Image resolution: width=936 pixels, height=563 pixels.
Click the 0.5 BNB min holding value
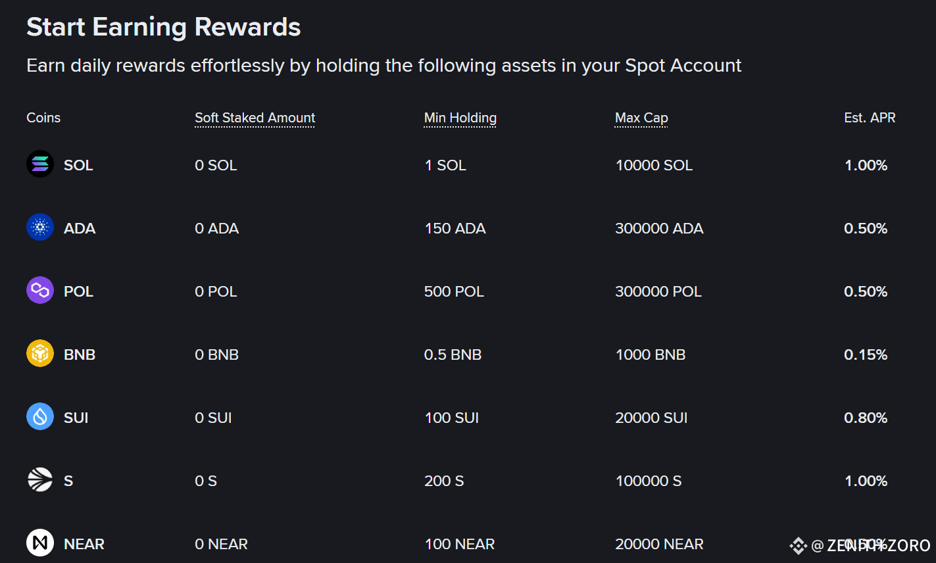(453, 355)
